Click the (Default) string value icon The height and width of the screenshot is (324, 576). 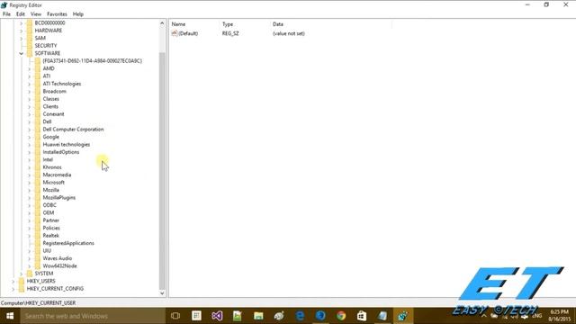pyautogui.click(x=175, y=33)
